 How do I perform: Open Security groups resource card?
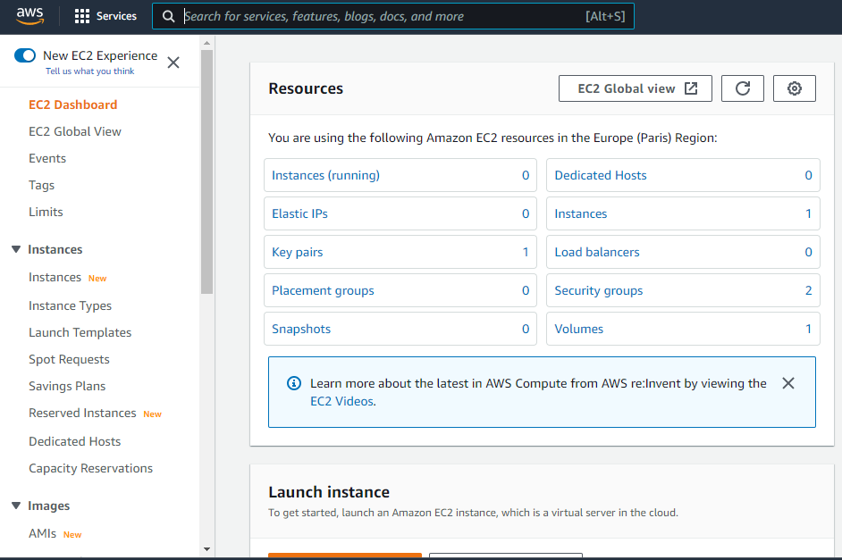pos(683,290)
